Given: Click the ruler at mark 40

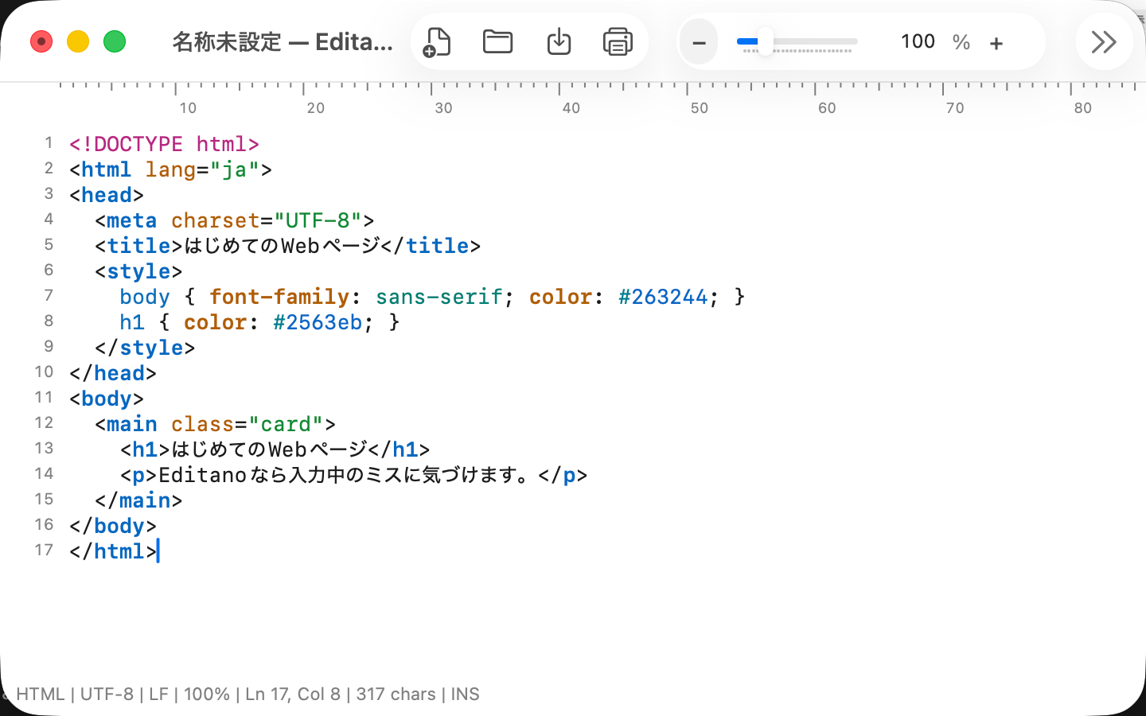Looking at the screenshot, I should [x=571, y=107].
